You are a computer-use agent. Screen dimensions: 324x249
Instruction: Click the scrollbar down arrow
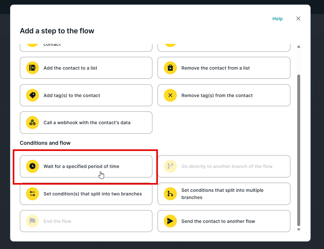coord(299,230)
